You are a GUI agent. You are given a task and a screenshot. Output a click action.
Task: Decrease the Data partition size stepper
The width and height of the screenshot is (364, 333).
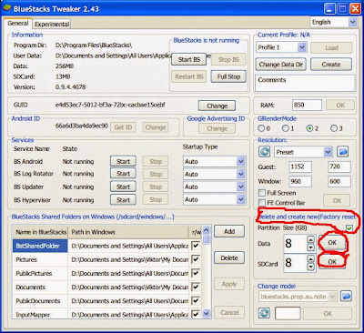click(310, 247)
